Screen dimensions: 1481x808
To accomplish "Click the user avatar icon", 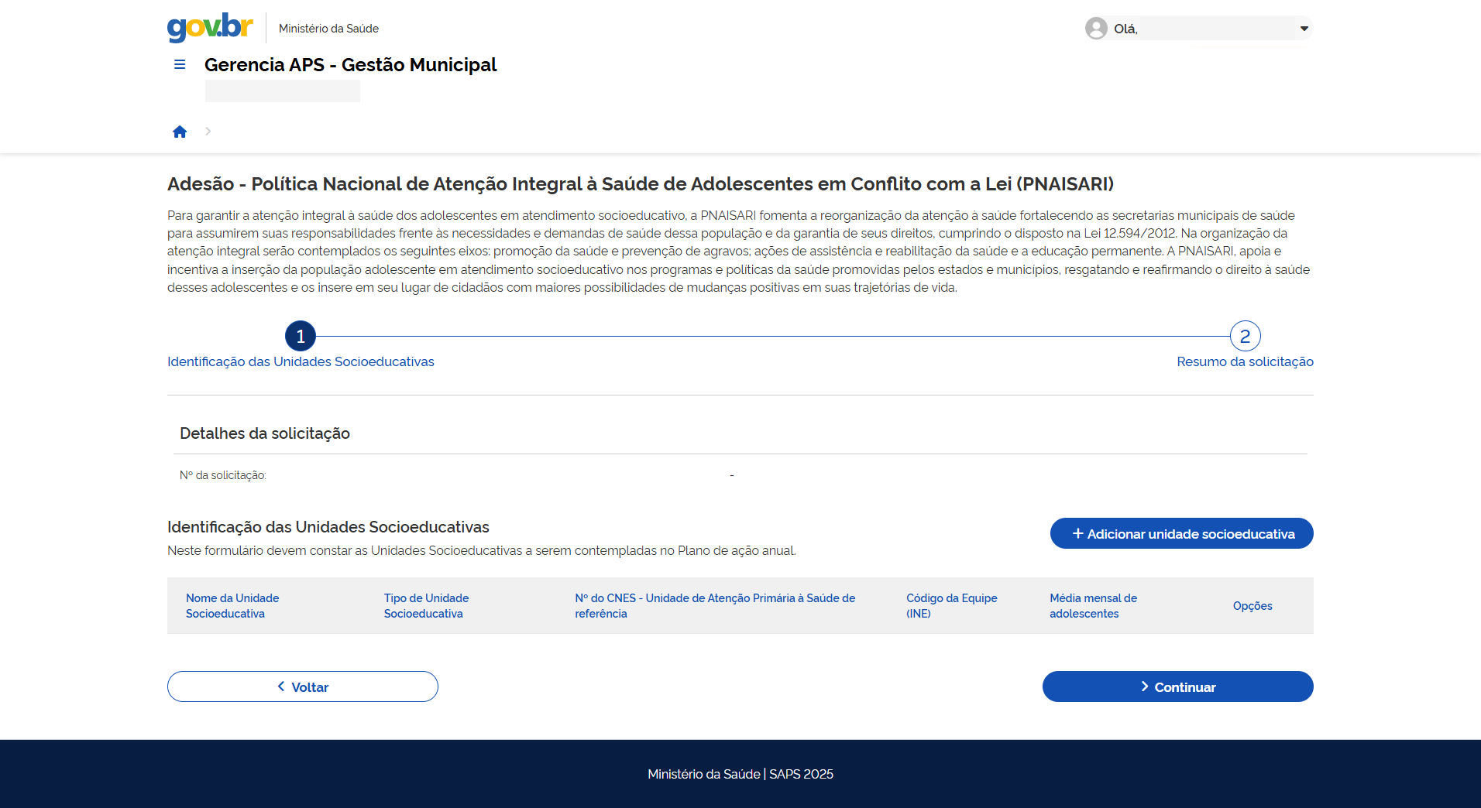I will (x=1096, y=29).
